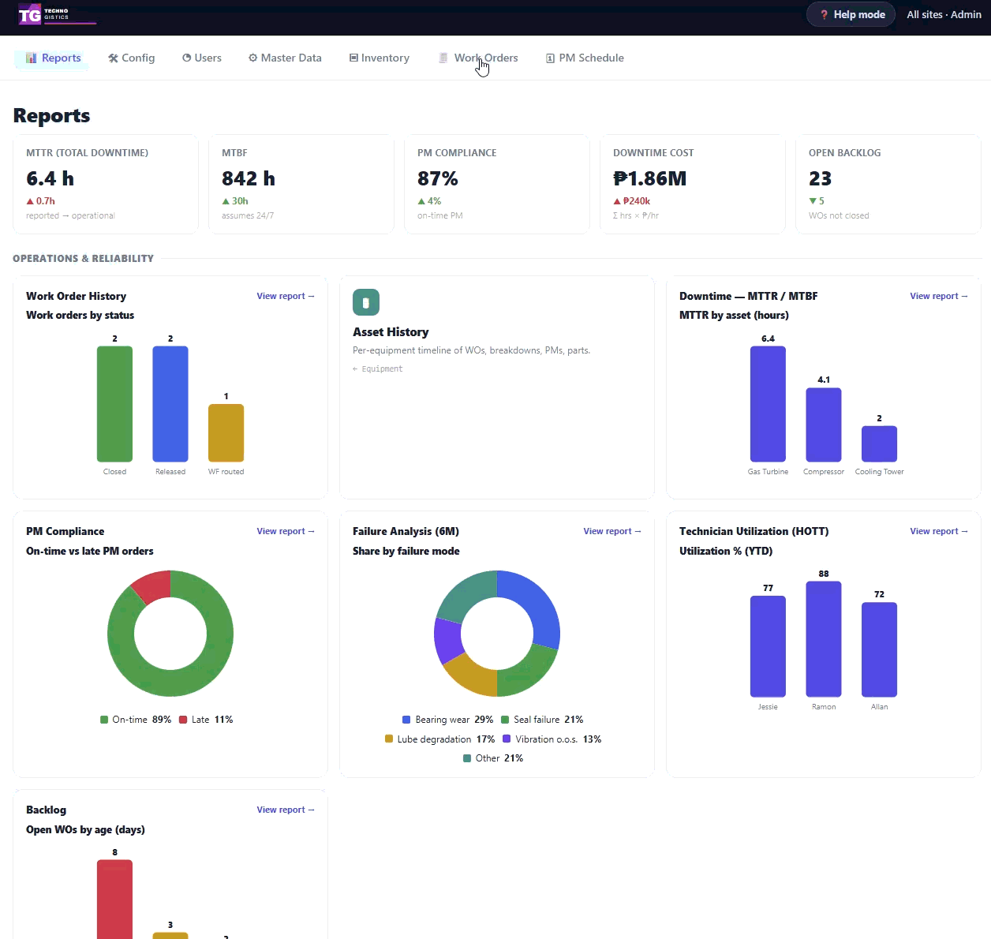
Task: Open View report for Work Order History
Action: [x=286, y=297]
